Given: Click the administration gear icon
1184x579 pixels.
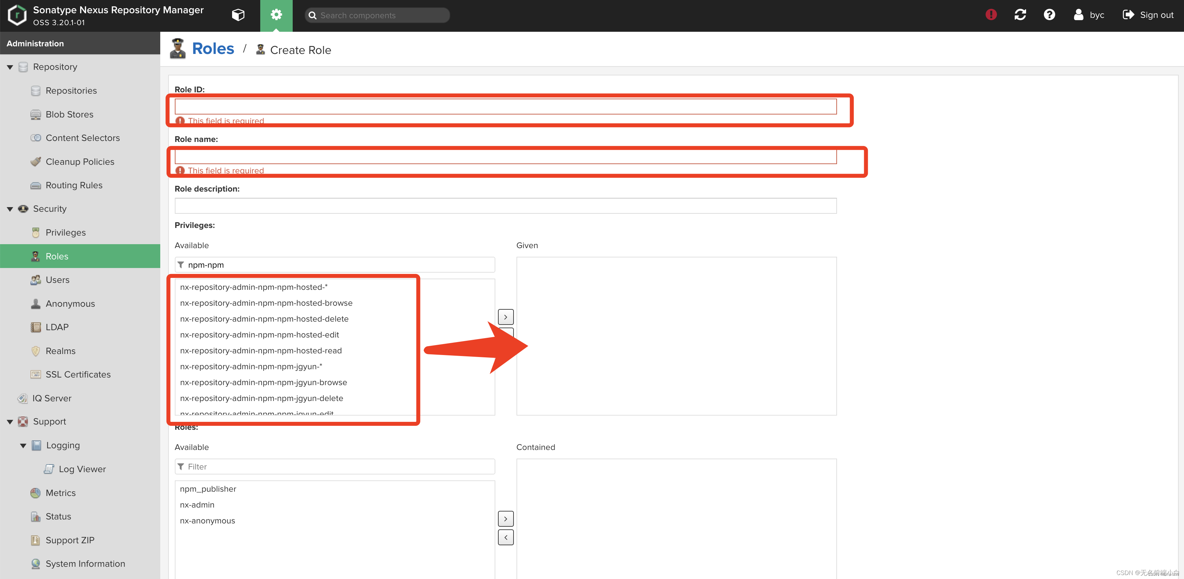Looking at the screenshot, I should 276,15.
